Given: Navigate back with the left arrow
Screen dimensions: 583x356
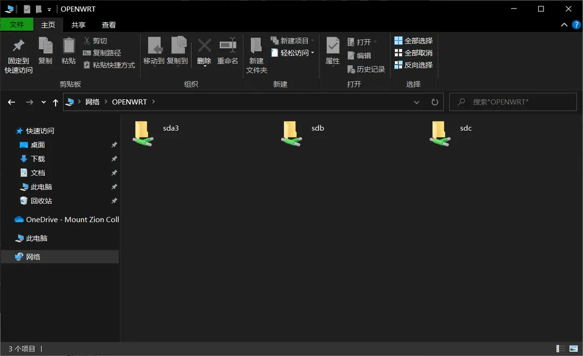Looking at the screenshot, I should (x=11, y=102).
